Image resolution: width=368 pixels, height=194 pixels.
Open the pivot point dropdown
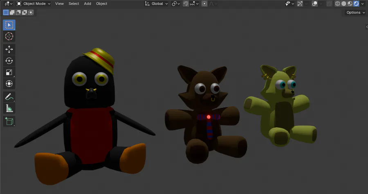tap(176, 4)
